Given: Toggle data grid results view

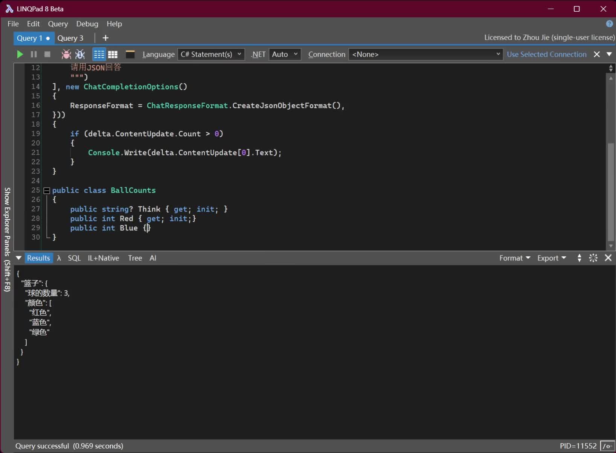Looking at the screenshot, I should coord(113,54).
